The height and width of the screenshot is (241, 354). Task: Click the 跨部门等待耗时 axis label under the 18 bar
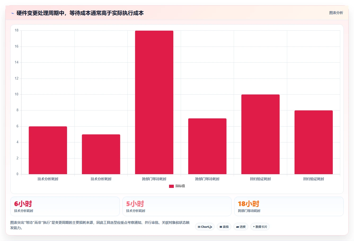pos(154,179)
